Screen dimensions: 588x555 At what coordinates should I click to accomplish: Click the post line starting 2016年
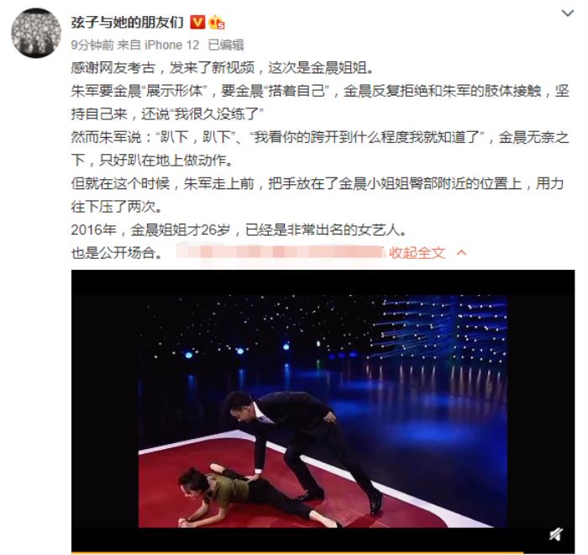[x=239, y=230]
